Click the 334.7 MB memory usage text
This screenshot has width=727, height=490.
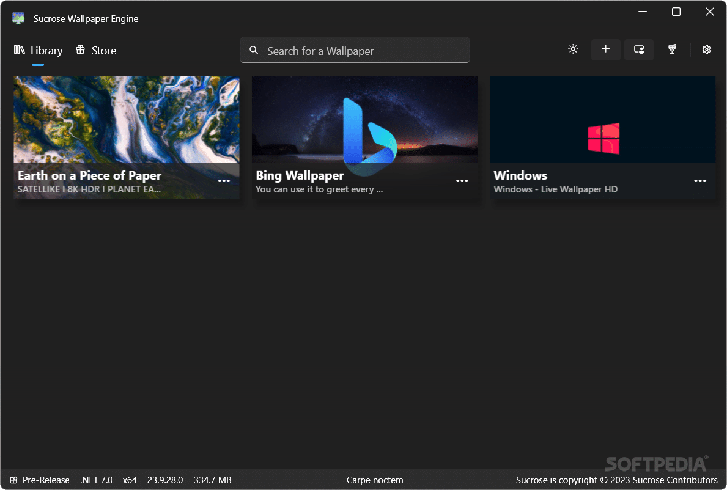click(212, 480)
